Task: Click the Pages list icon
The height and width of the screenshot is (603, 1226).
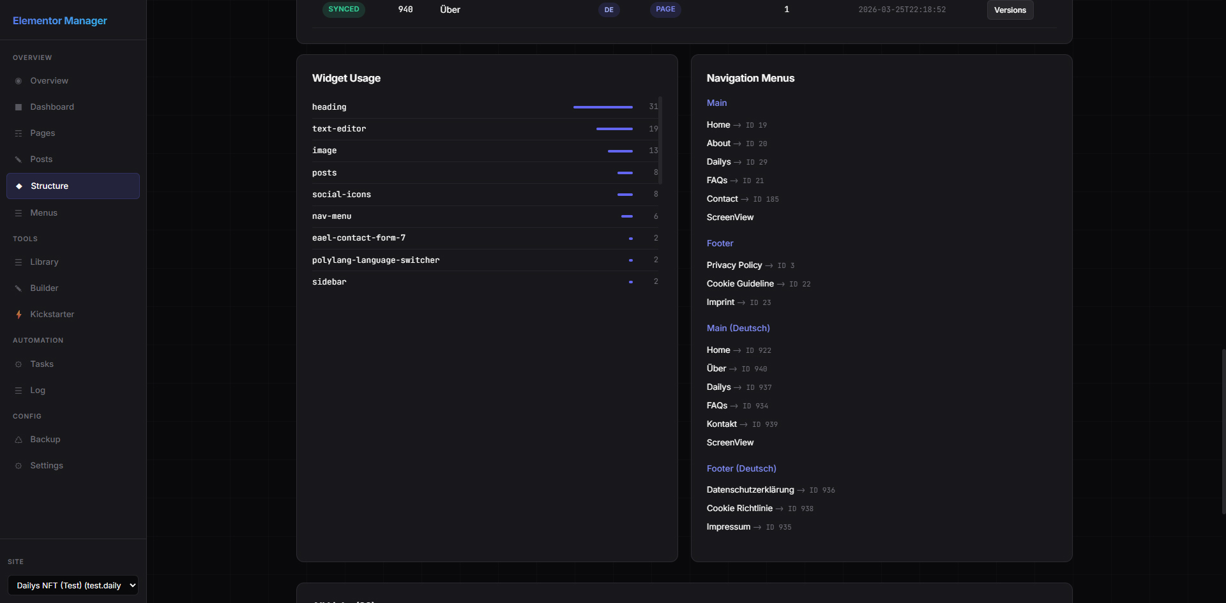Action: tap(19, 133)
